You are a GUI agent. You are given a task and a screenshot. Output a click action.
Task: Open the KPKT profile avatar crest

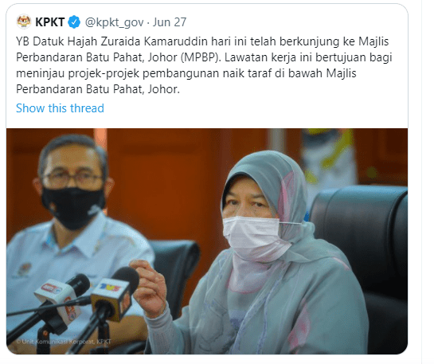pos(24,22)
